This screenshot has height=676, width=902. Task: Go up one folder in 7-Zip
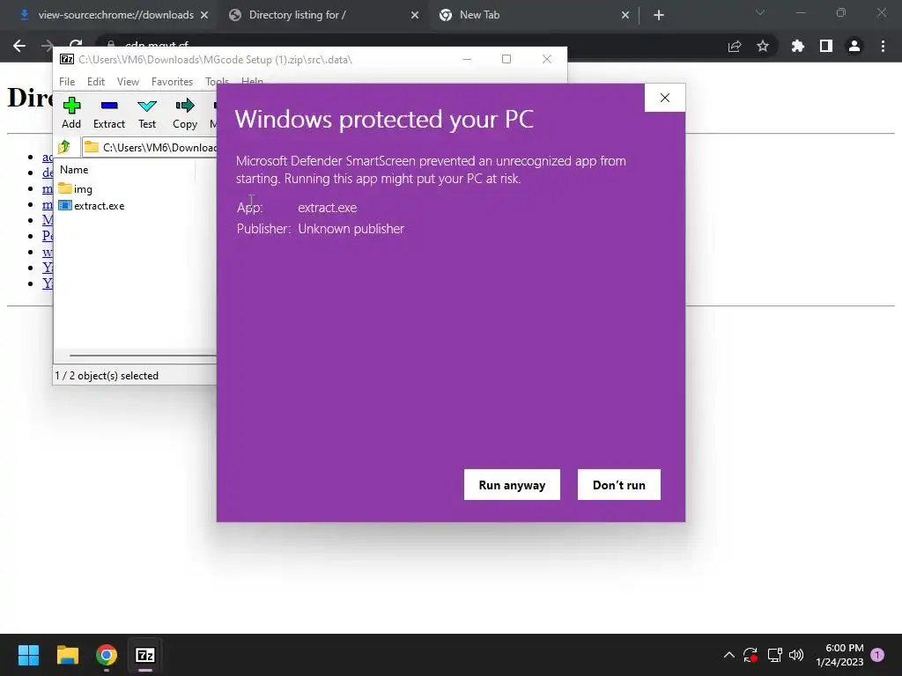64,147
